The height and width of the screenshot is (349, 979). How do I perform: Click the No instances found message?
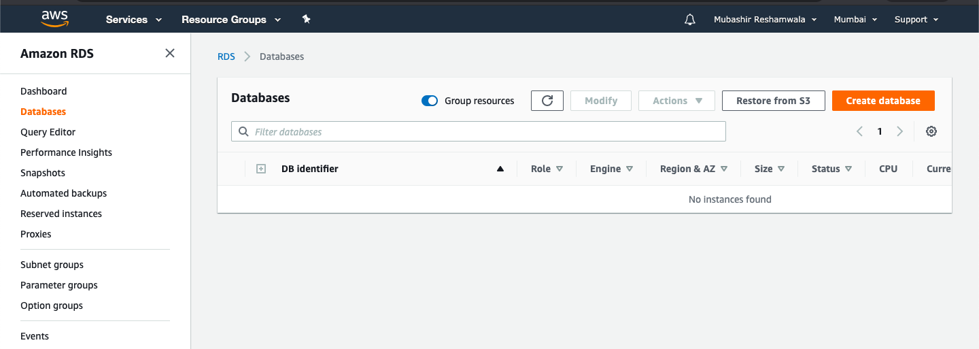coord(730,199)
